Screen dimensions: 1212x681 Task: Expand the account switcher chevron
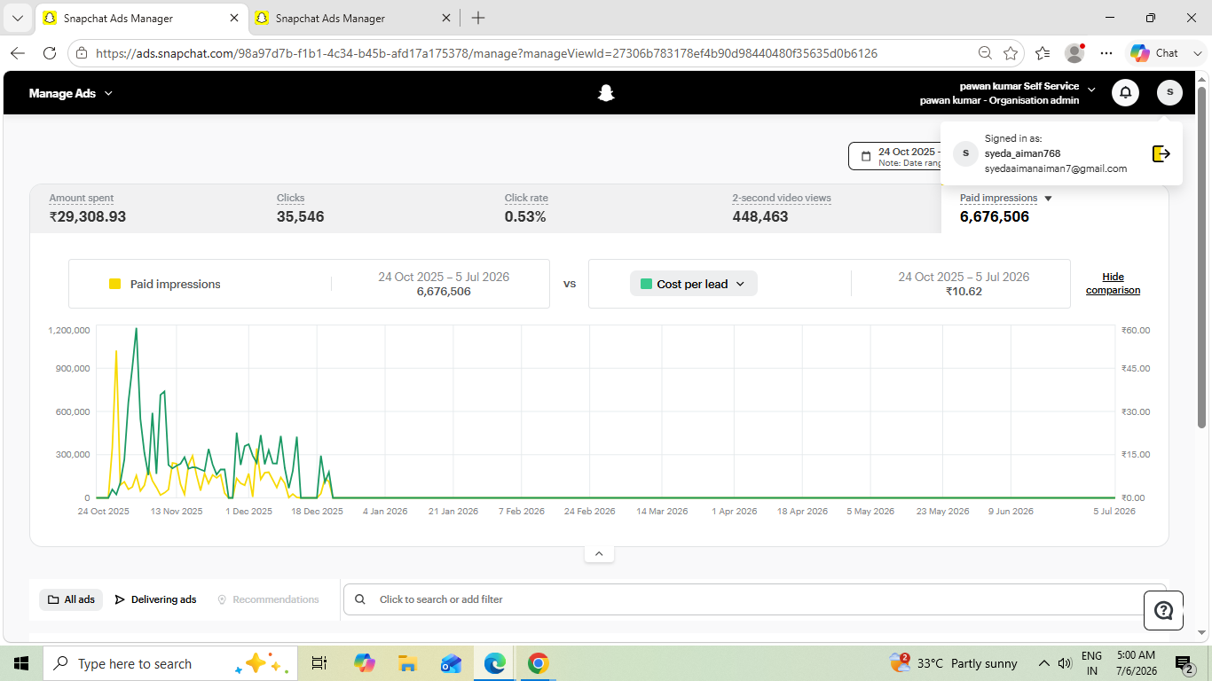1091,90
